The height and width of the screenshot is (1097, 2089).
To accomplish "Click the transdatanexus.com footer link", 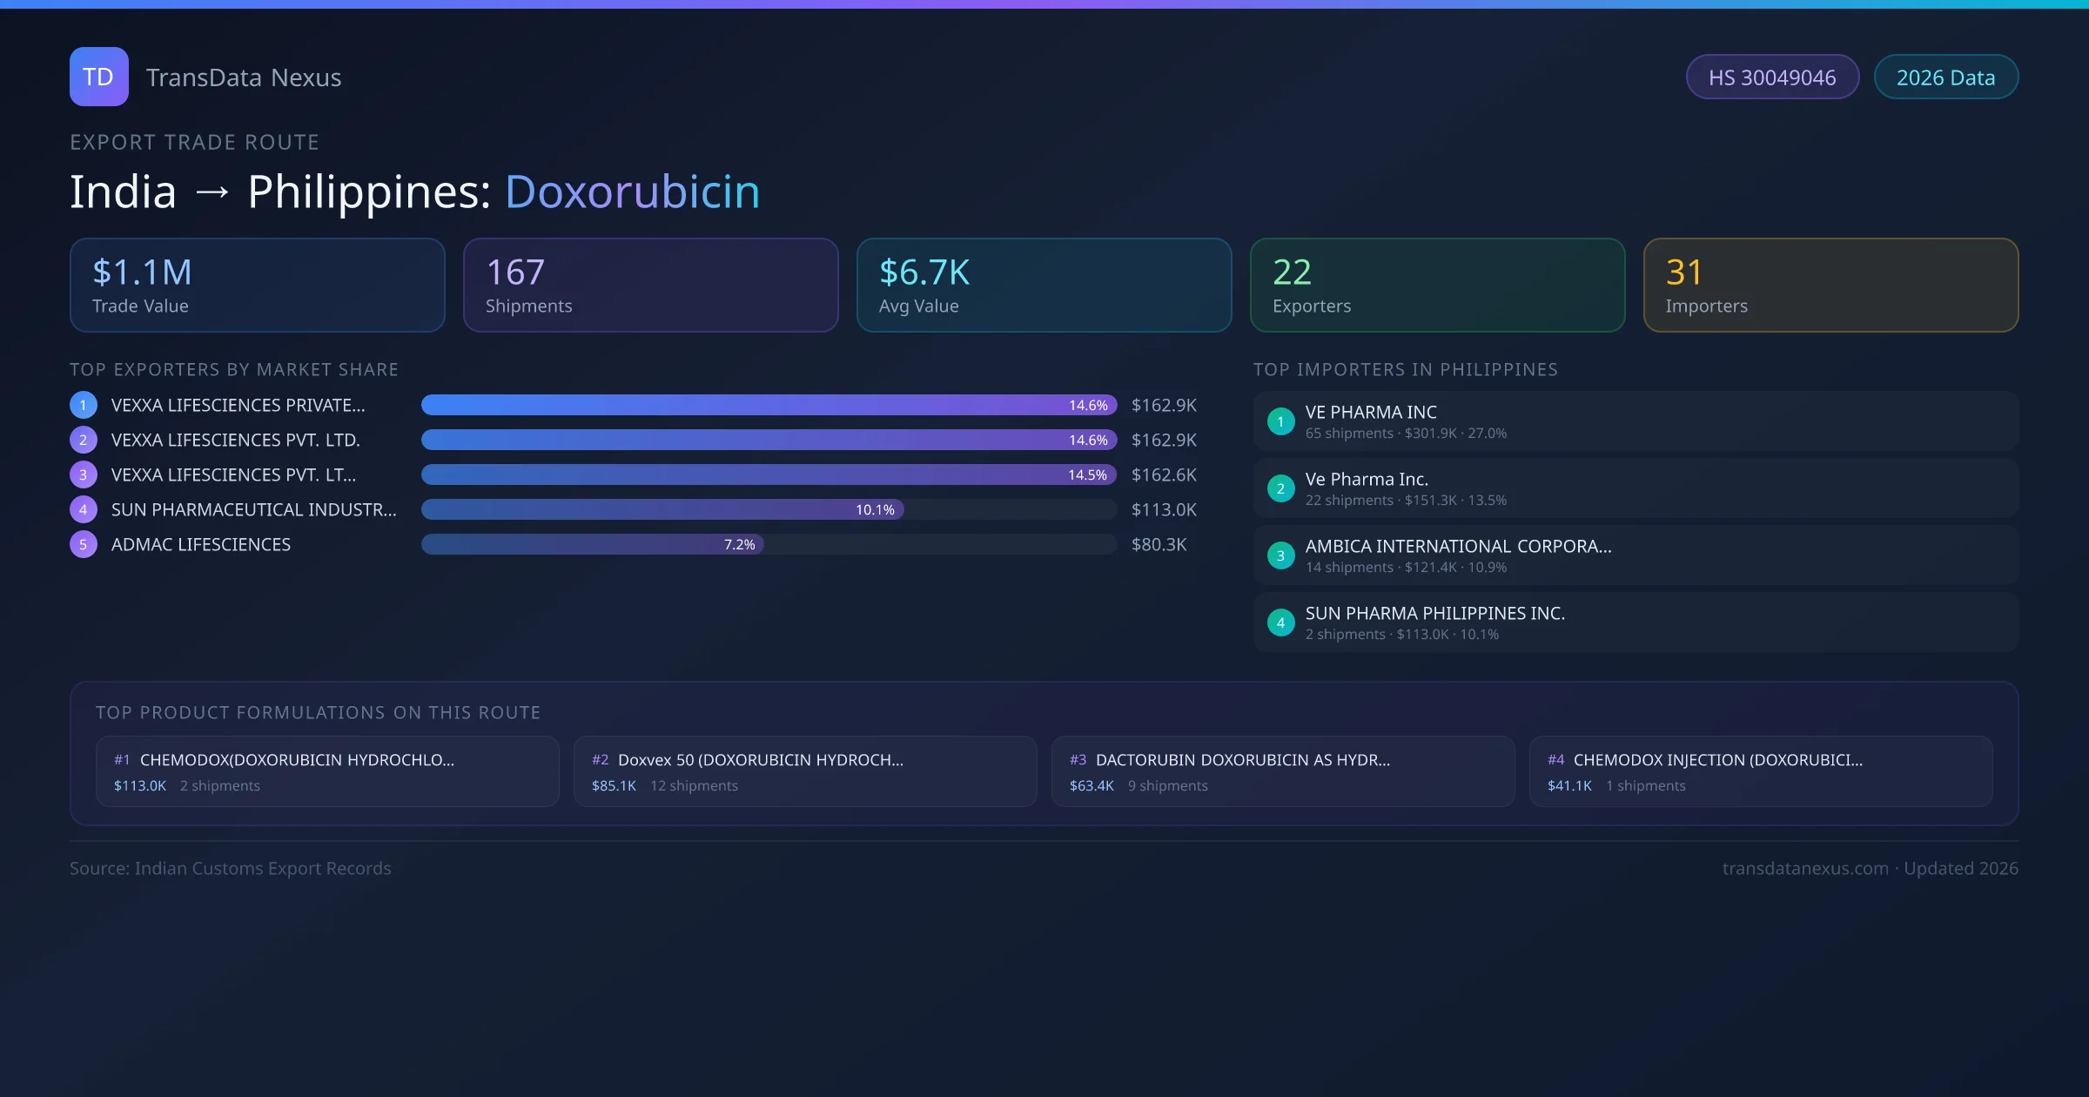I will tap(1804, 868).
